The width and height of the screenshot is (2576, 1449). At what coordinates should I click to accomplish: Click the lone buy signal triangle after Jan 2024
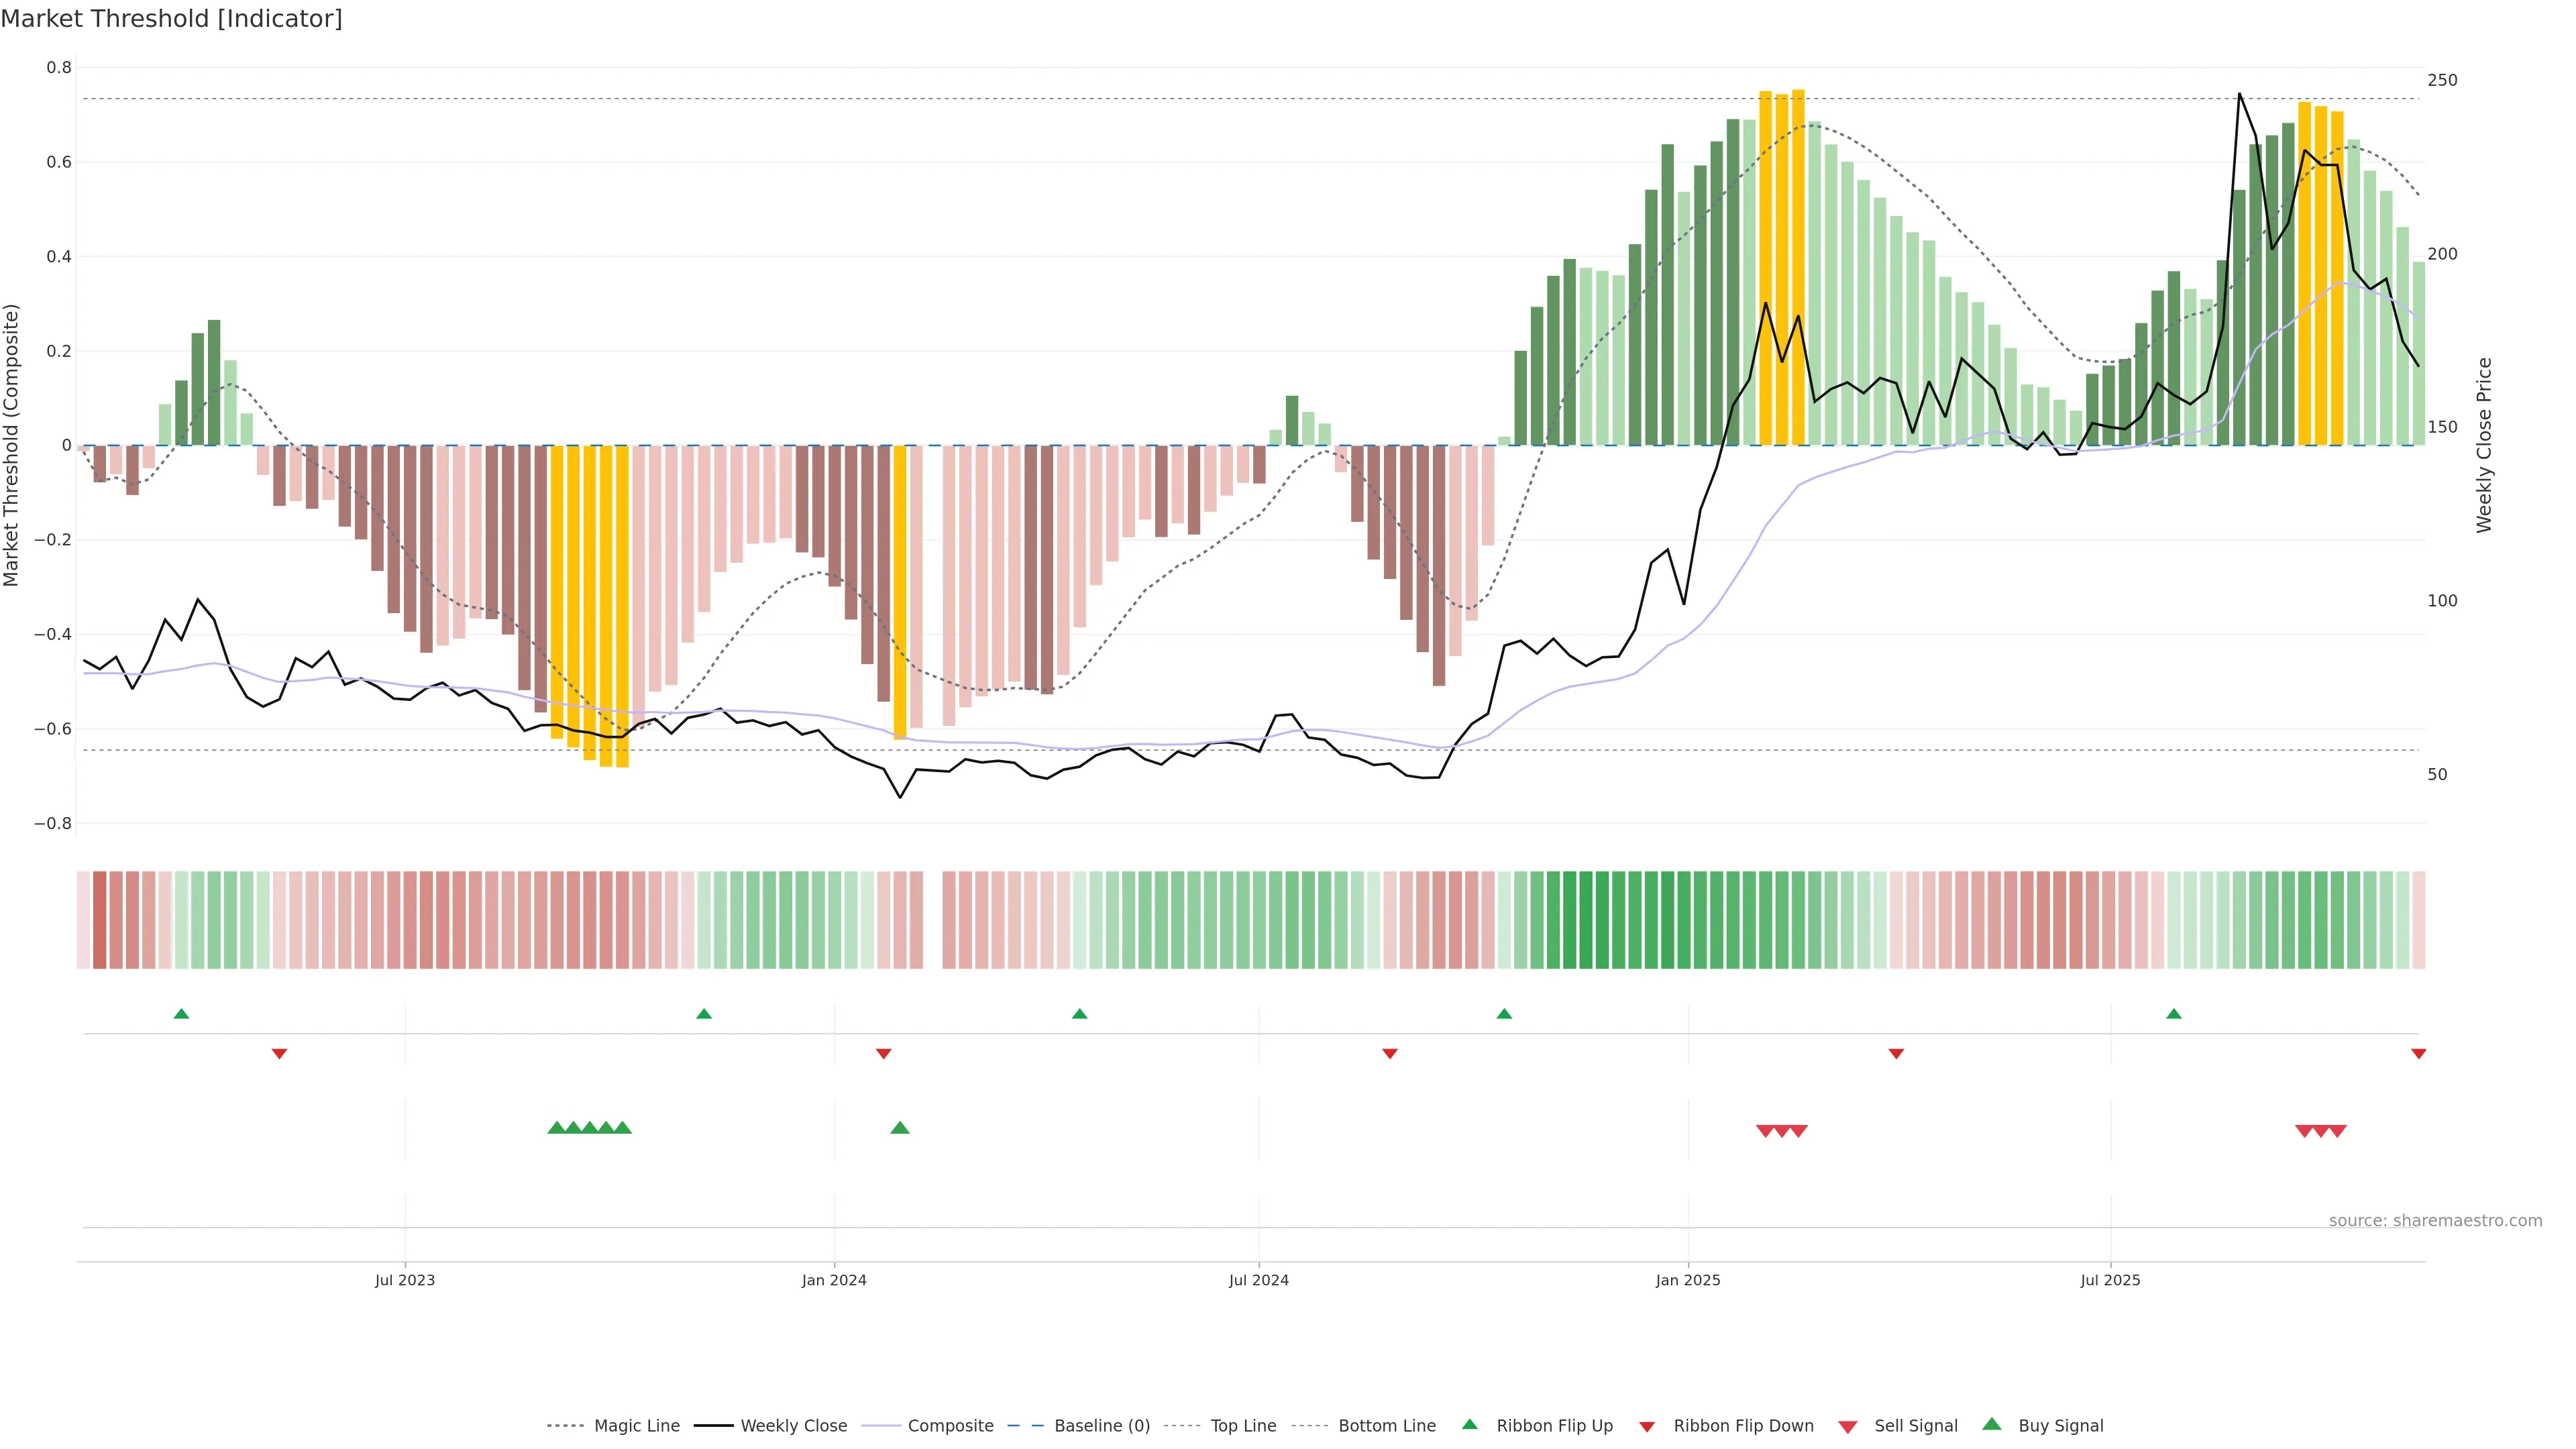coord(899,1128)
